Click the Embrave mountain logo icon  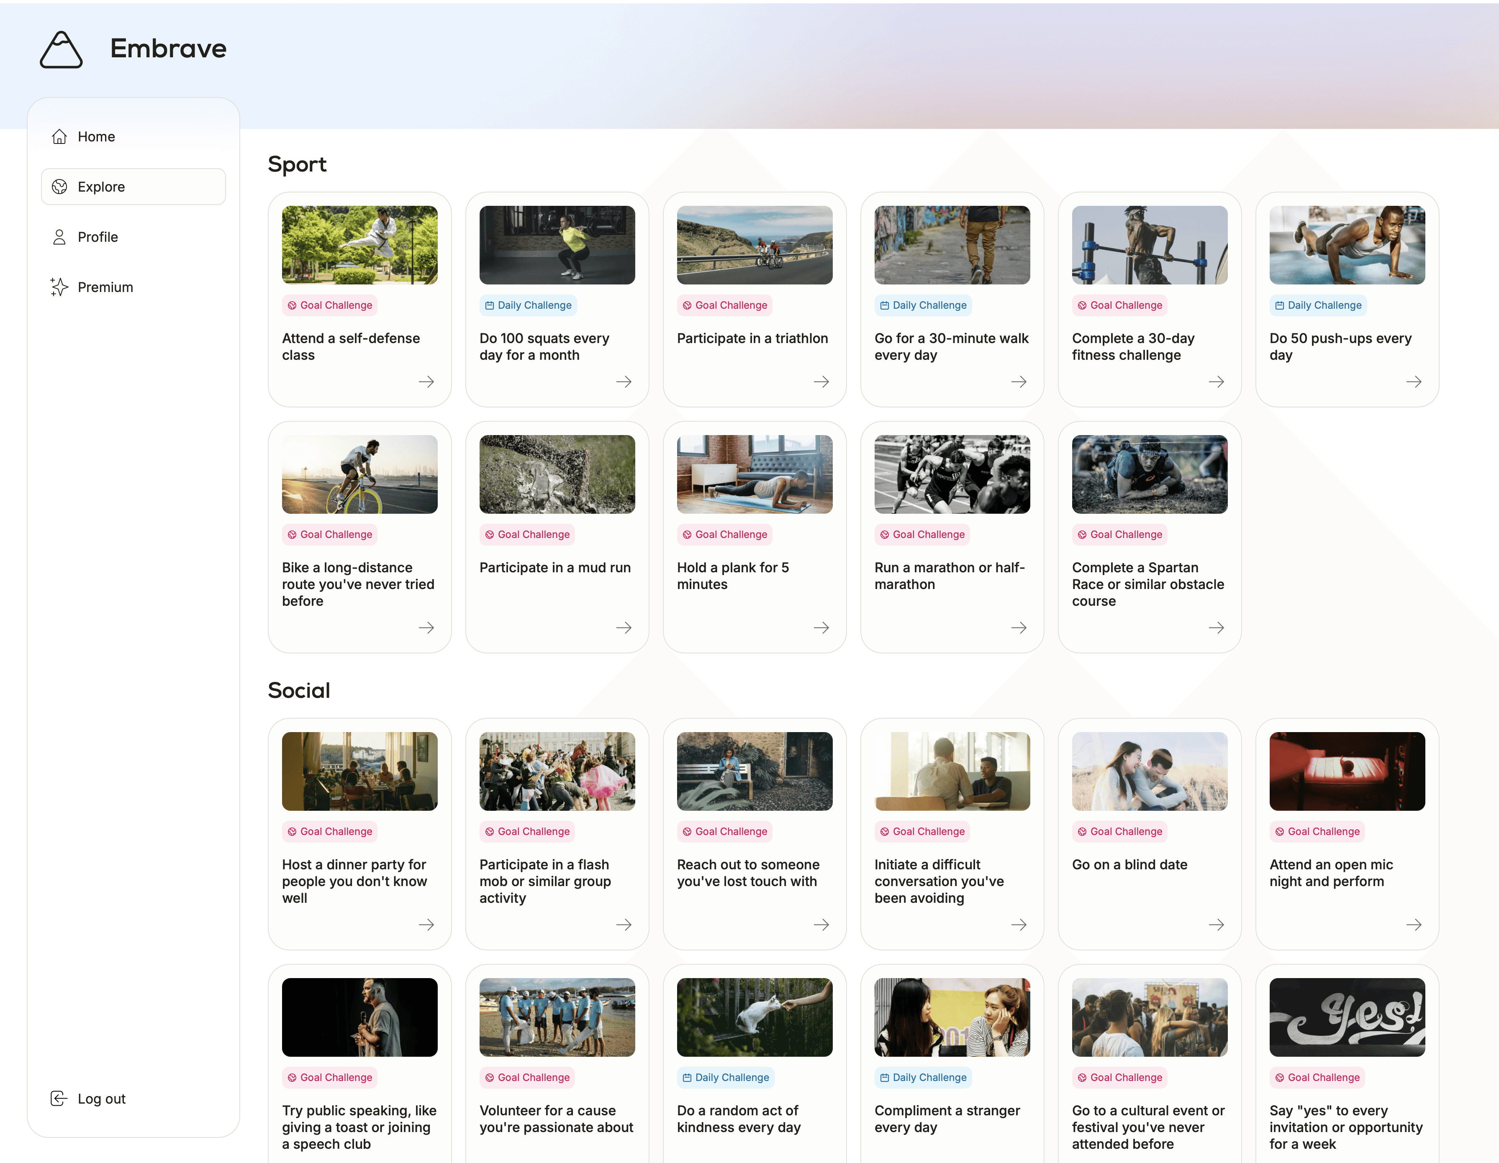61,49
